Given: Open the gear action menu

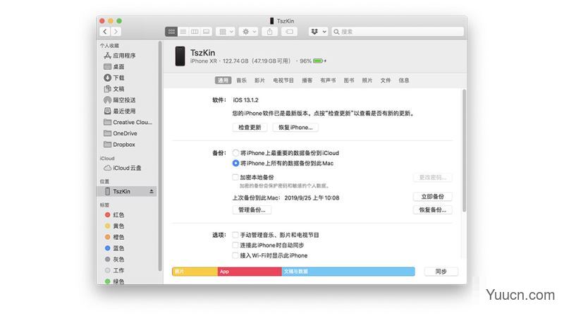Looking at the screenshot, I should (x=249, y=32).
